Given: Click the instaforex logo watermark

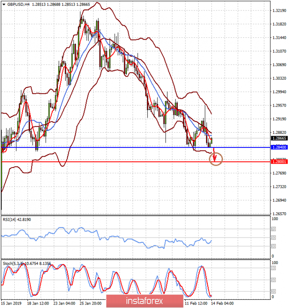Looking at the screenshot, I should [x=144, y=301].
